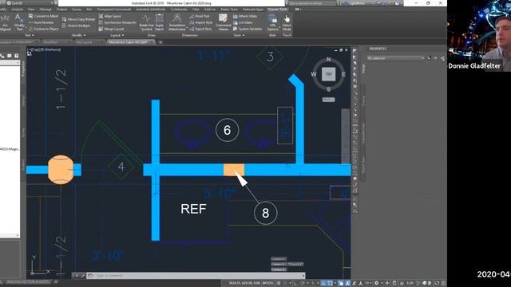
Task: Click the new drawing tab plus button
Action: (160, 42)
